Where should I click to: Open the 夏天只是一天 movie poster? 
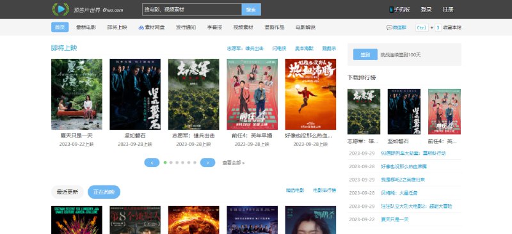coord(77,95)
